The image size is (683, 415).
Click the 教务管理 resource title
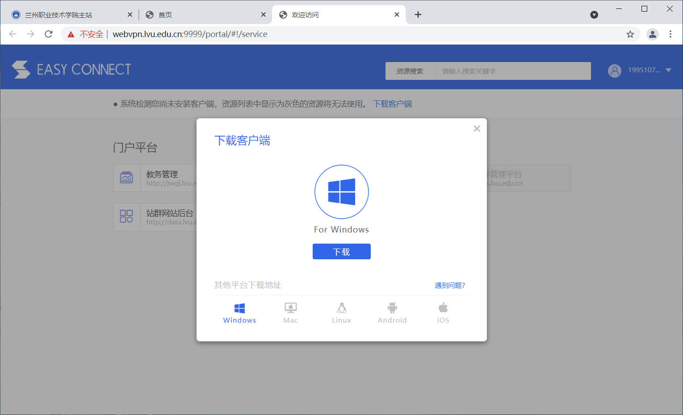point(162,174)
